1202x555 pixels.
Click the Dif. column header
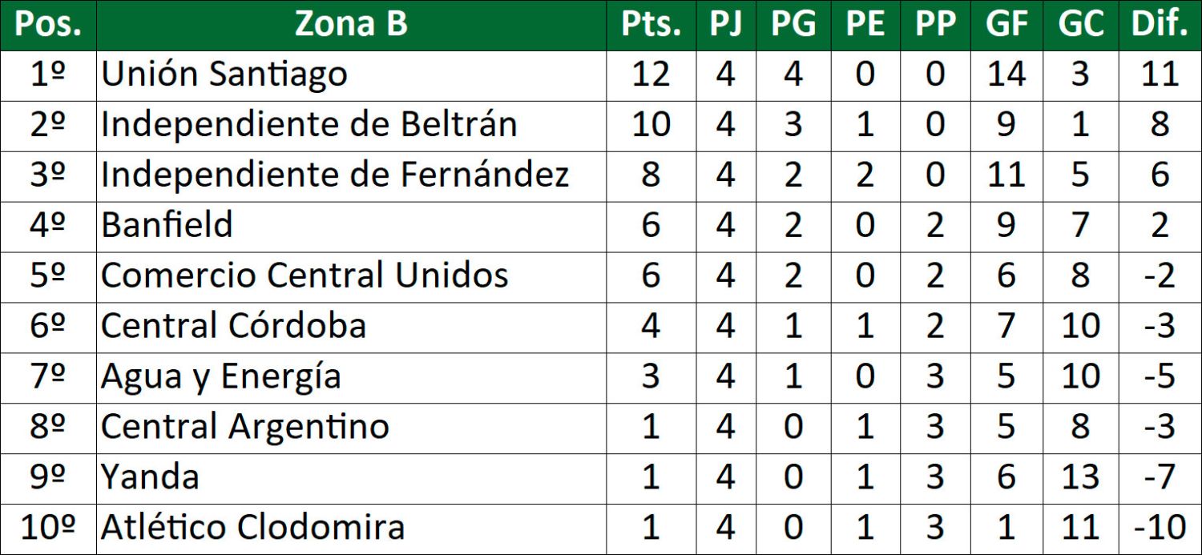click(1159, 25)
